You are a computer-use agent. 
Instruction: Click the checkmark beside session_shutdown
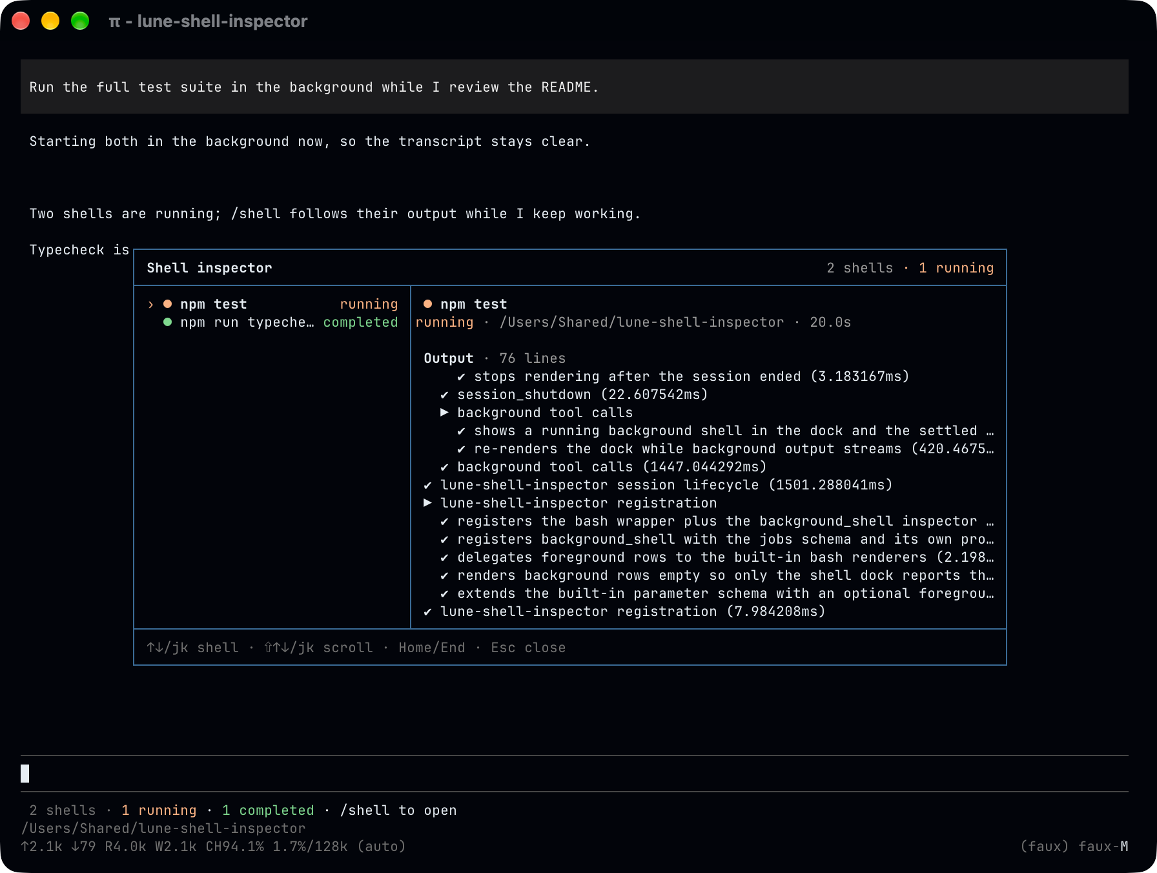444,395
